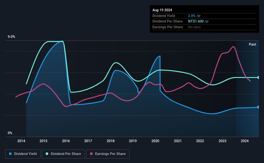This screenshot has height=163, width=264.
Task: Select the 2022 x-axis label
Action: pos(200,141)
